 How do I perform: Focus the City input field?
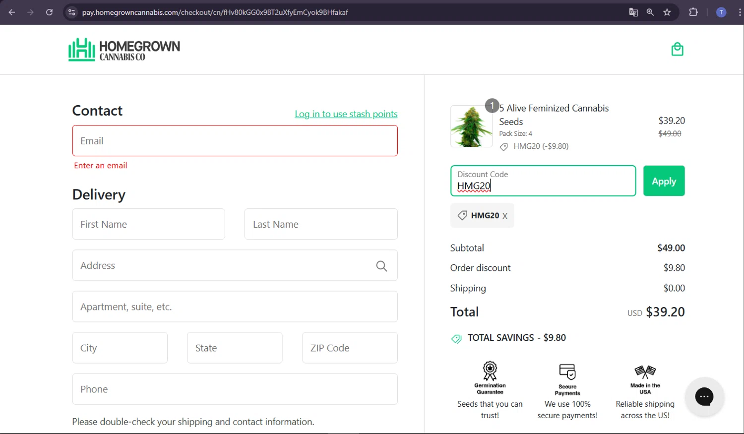pyautogui.click(x=120, y=348)
